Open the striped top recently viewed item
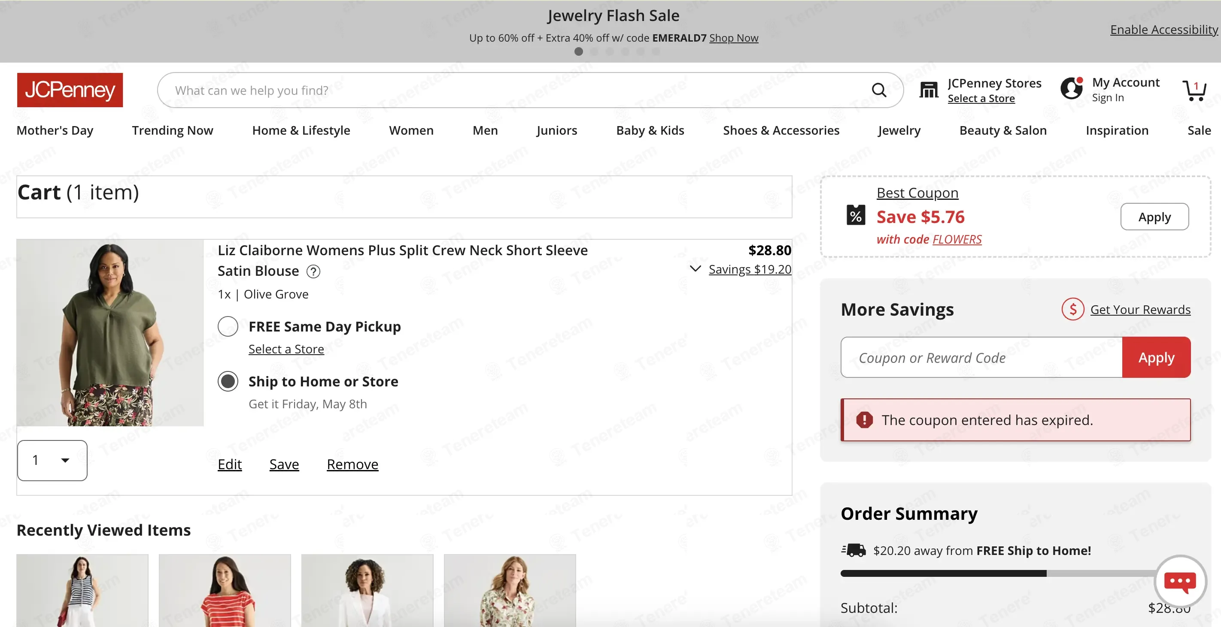Viewport: 1221px width, 627px height. 82,591
